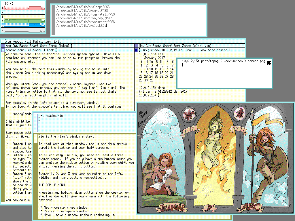
Task: Click Cut in the right acme column tag
Action: pyautogui.click(x=148, y=46)
